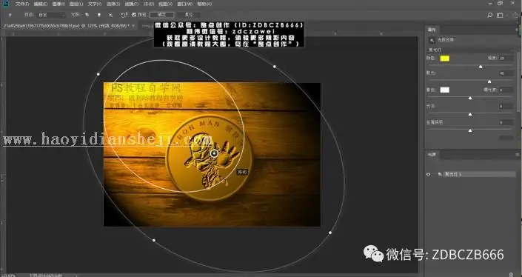Close the psd document tab
Screen dimensions: 522x277
(133, 26)
